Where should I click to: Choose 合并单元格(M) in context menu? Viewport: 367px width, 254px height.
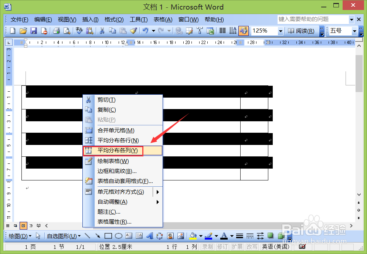click(123, 131)
